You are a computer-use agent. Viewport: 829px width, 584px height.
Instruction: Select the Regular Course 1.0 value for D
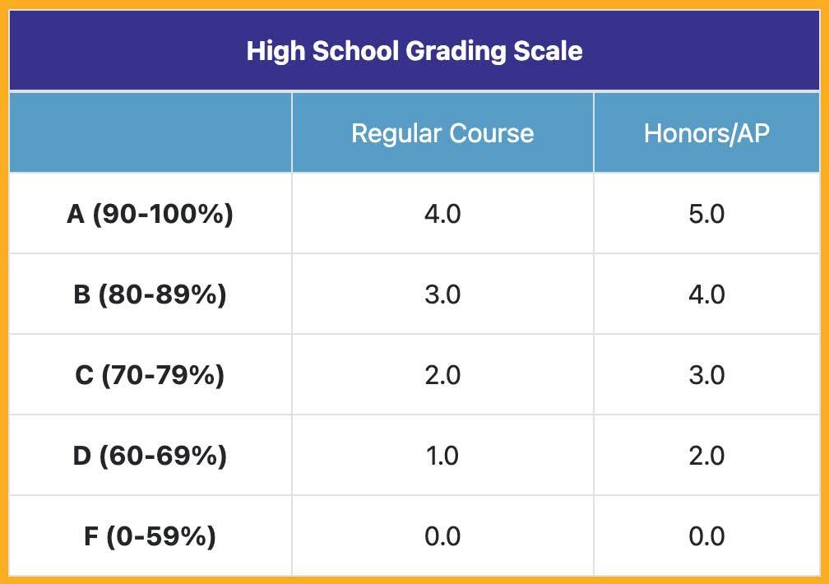(442, 456)
